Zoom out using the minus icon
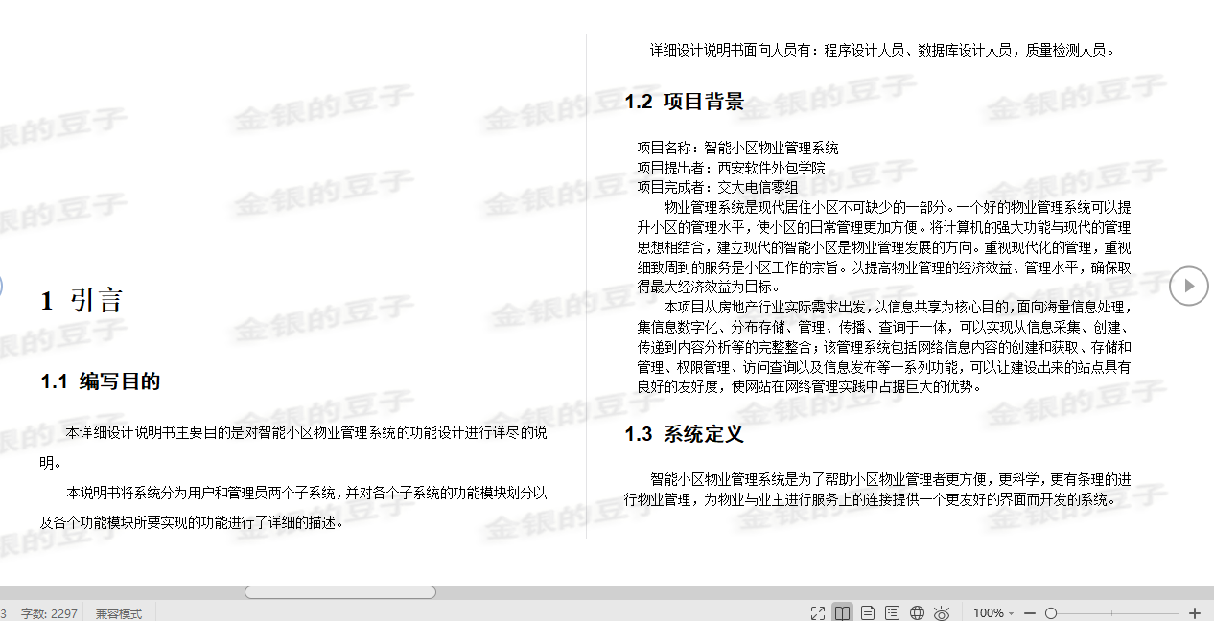 pyautogui.click(x=1029, y=611)
